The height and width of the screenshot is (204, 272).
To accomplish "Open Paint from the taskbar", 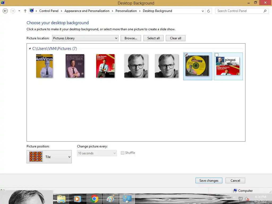I will click(111, 199).
